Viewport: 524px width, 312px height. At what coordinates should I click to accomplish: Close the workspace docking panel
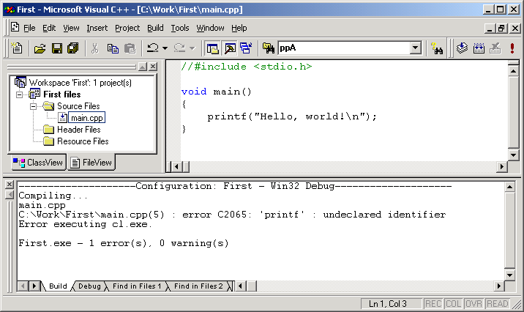(153, 67)
